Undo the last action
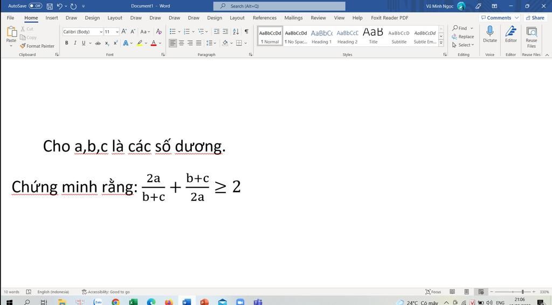Viewport: 552px width, 305px height. [x=59, y=6]
